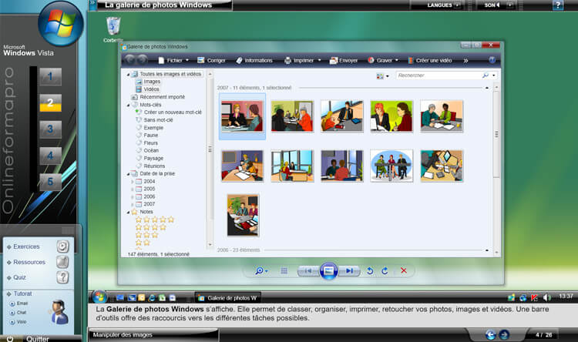Screen dimensions: 578x342
Task: Open the thumbnail view options dropdown
Action: pyautogui.click(x=382, y=76)
